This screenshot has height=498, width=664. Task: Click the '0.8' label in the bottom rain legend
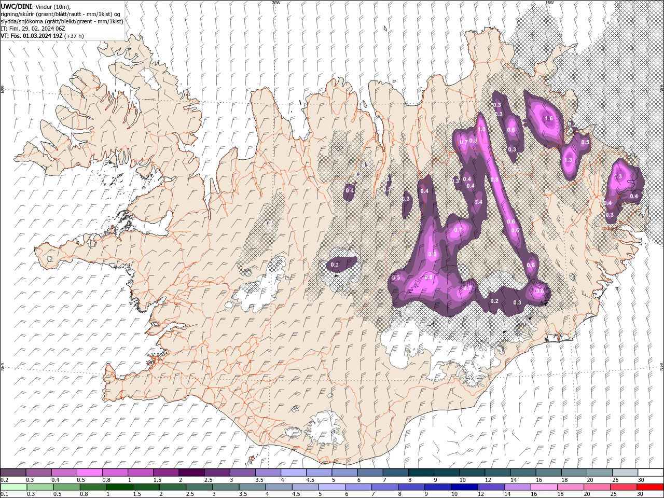click(x=84, y=494)
